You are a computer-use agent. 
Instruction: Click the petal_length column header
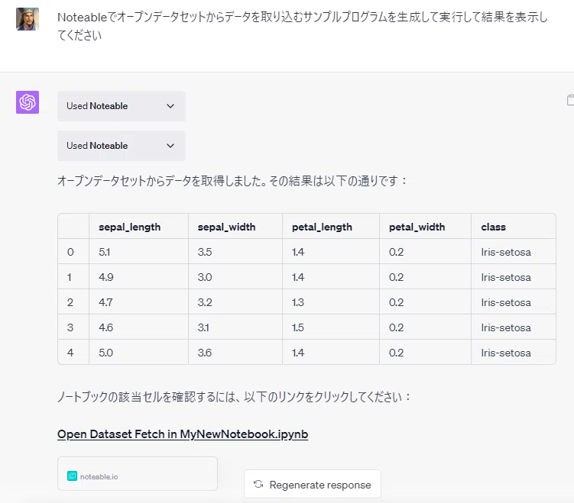(331, 227)
